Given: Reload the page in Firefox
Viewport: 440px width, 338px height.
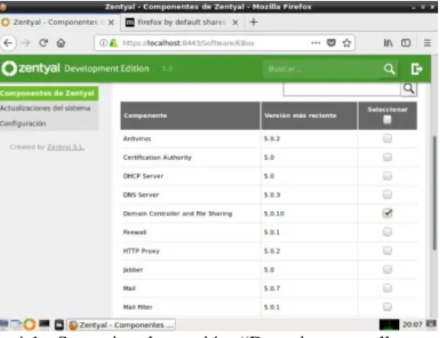Looking at the screenshot, I should pos(43,43).
